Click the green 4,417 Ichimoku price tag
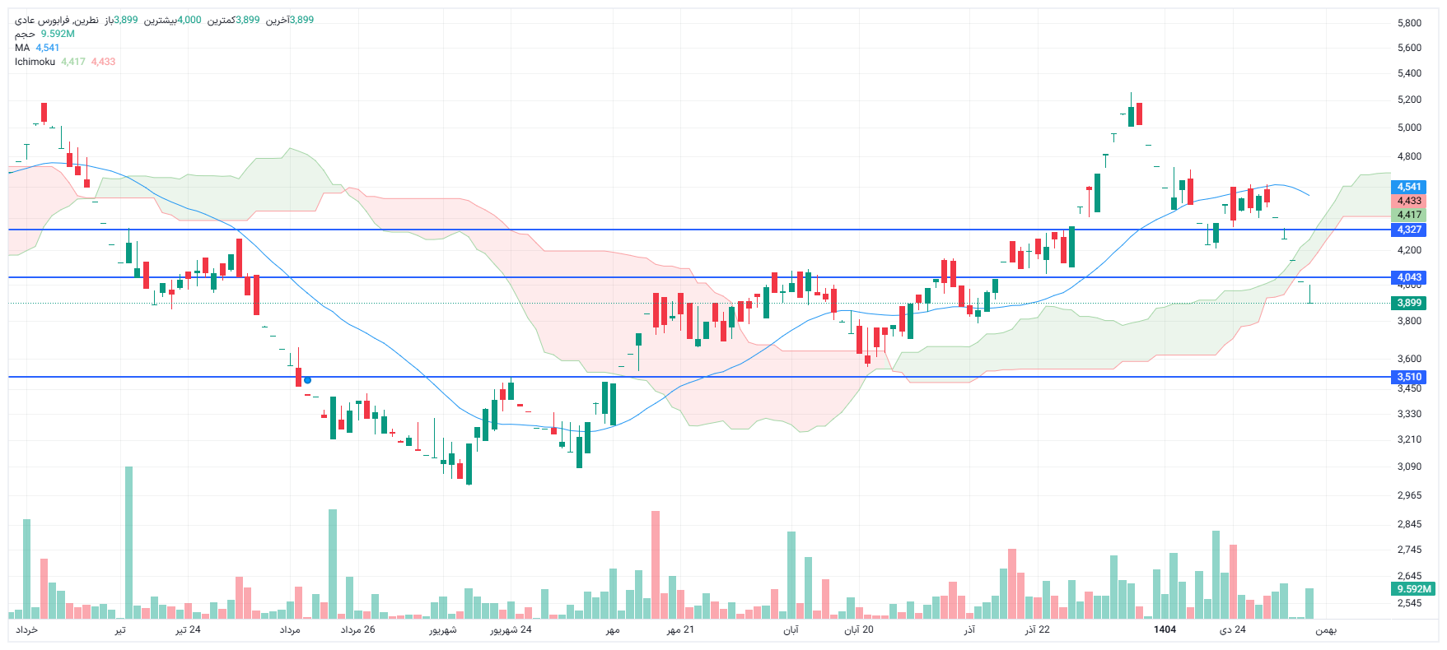1447x650 pixels. pyautogui.click(x=1408, y=215)
